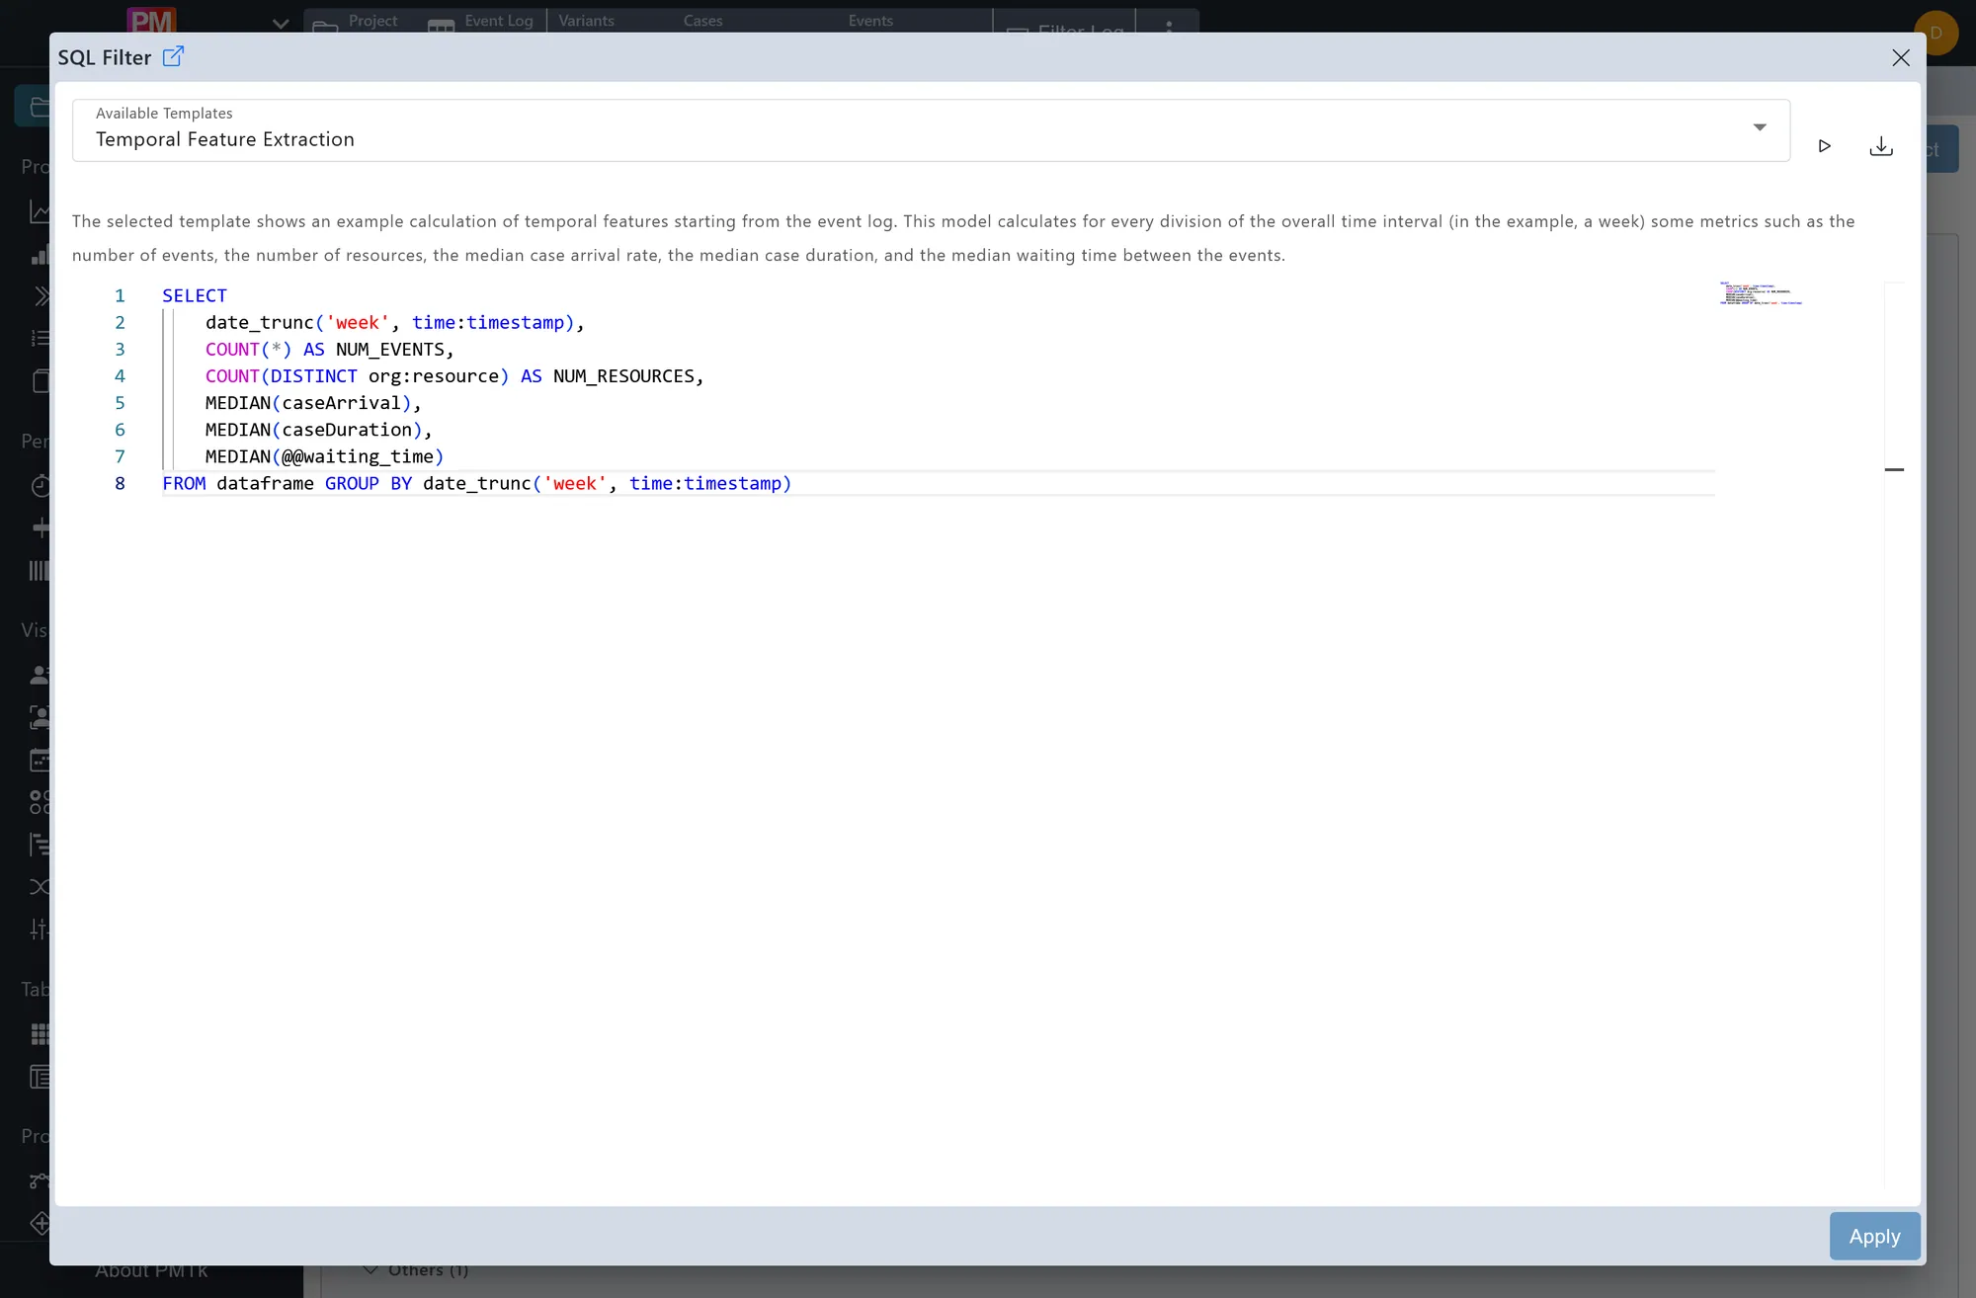Click the templates dropdown arrow
Viewport: 1976px width, 1298px height.
[x=1760, y=127]
